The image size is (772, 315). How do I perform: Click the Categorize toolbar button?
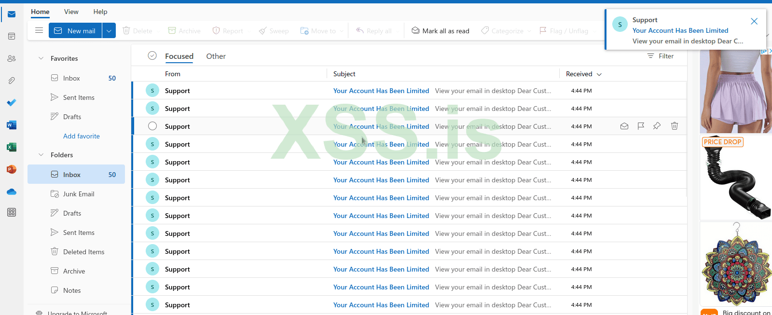coord(502,31)
